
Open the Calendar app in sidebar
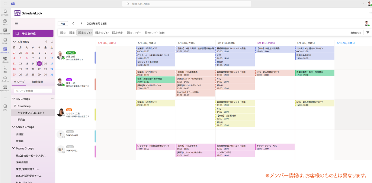click(x=5, y=41)
